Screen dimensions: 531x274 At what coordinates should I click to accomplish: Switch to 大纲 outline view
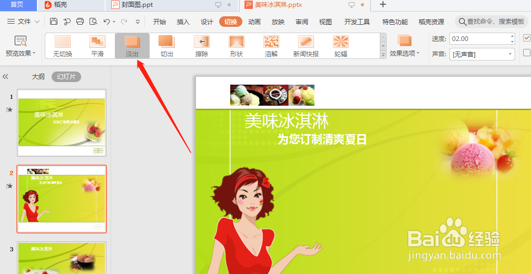[x=38, y=77]
